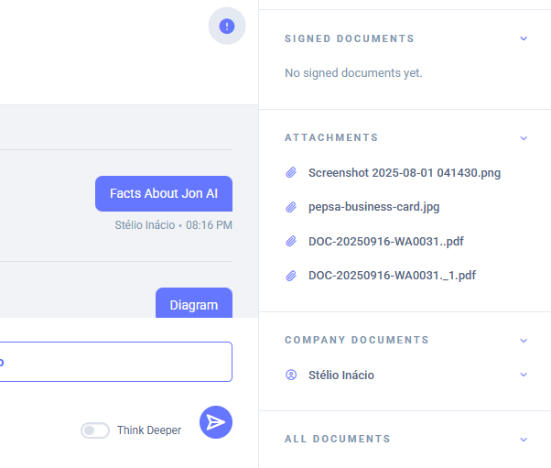Viewport: 551px width, 468px height.
Task: Open attachment pepsa-business-card.jpg
Action: [x=373, y=207]
